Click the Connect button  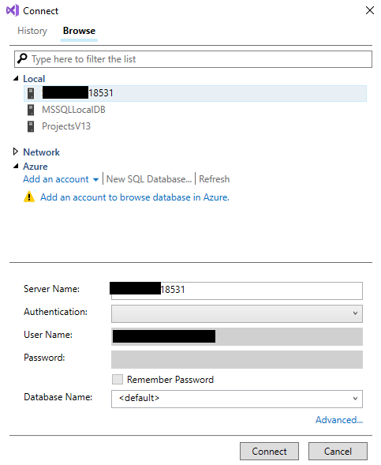[269, 451]
